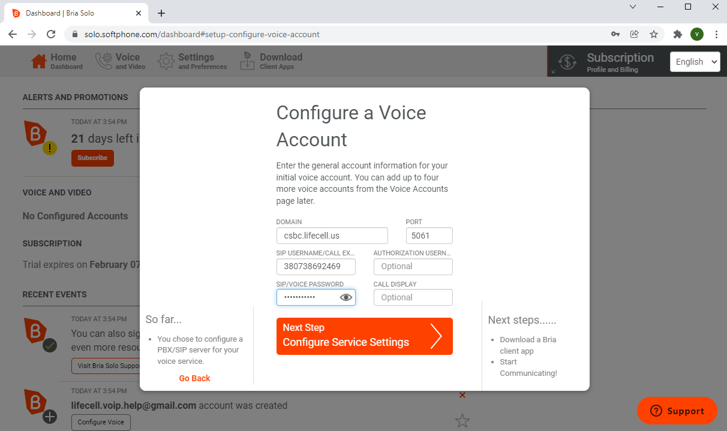Open Download Client Apps menu
The height and width of the screenshot is (431, 727).
271,61
